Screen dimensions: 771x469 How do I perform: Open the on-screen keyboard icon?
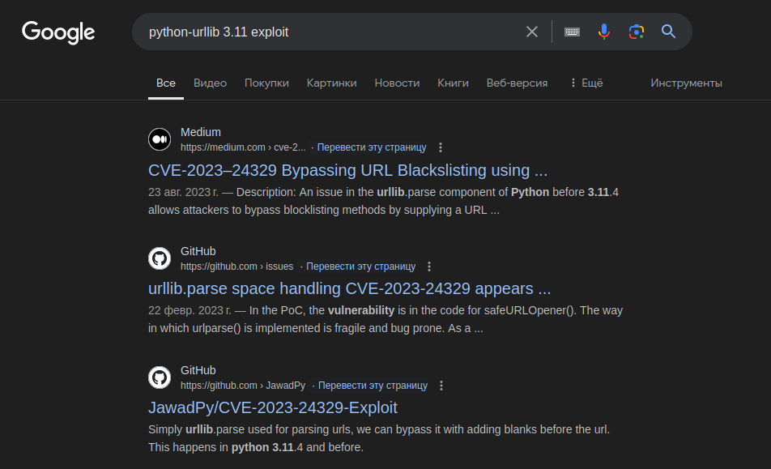coord(572,32)
